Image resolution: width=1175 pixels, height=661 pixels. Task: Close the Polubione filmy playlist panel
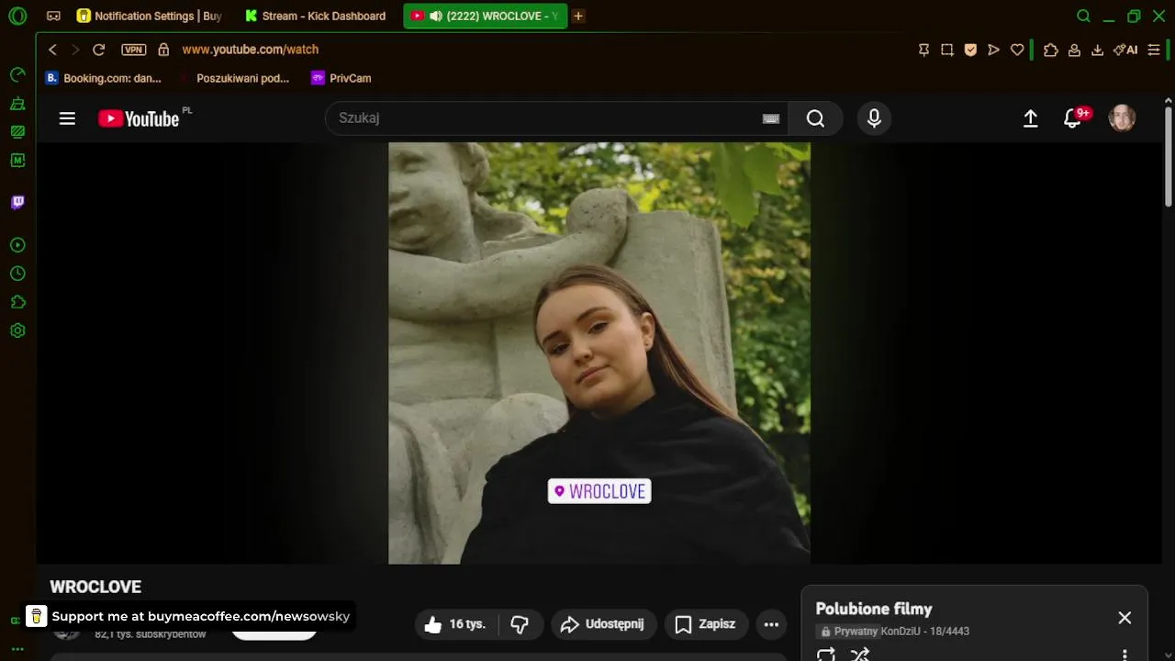tap(1125, 618)
